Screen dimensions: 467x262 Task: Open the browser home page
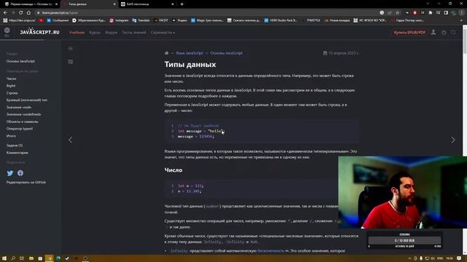28,13
